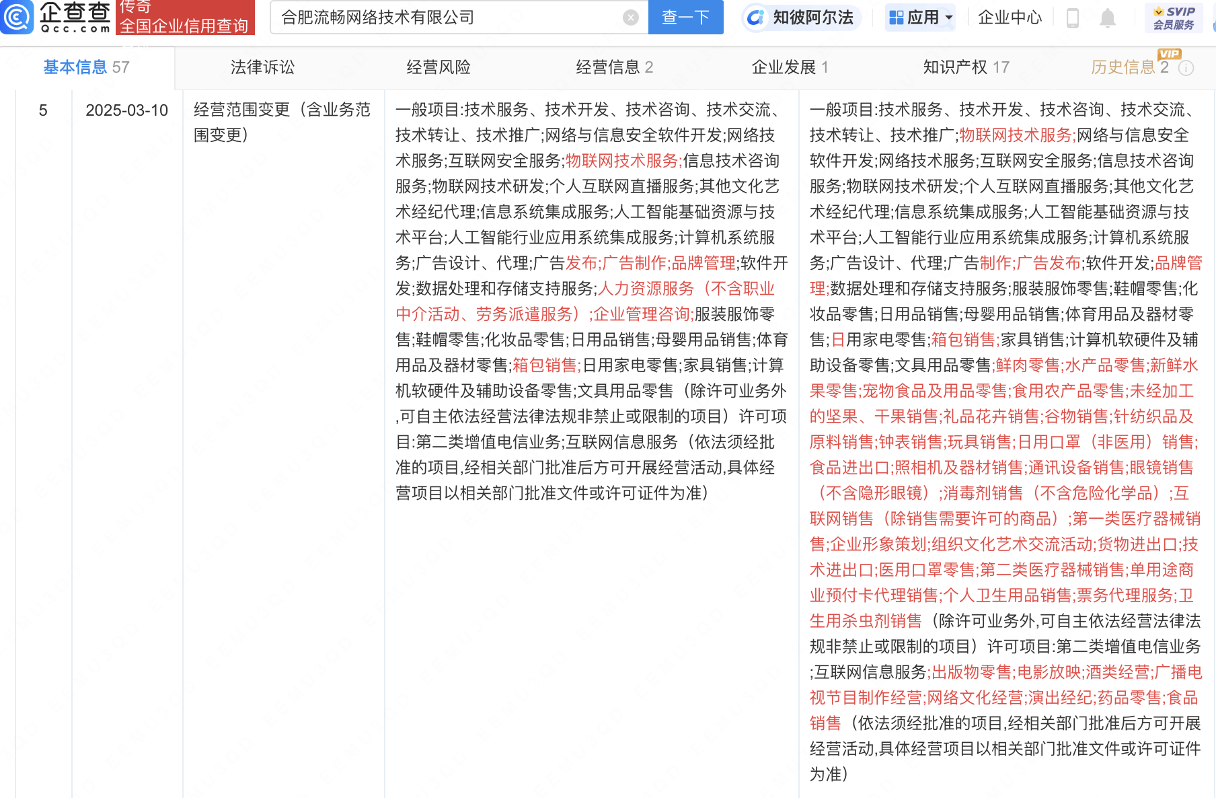Click the SVIP member service badge
This screenshot has height=798, width=1216.
(1174, 18)
